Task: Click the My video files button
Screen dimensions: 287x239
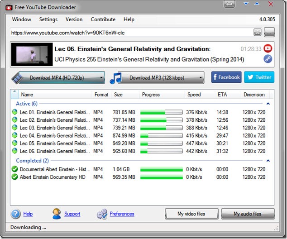Action: (191, 214)
